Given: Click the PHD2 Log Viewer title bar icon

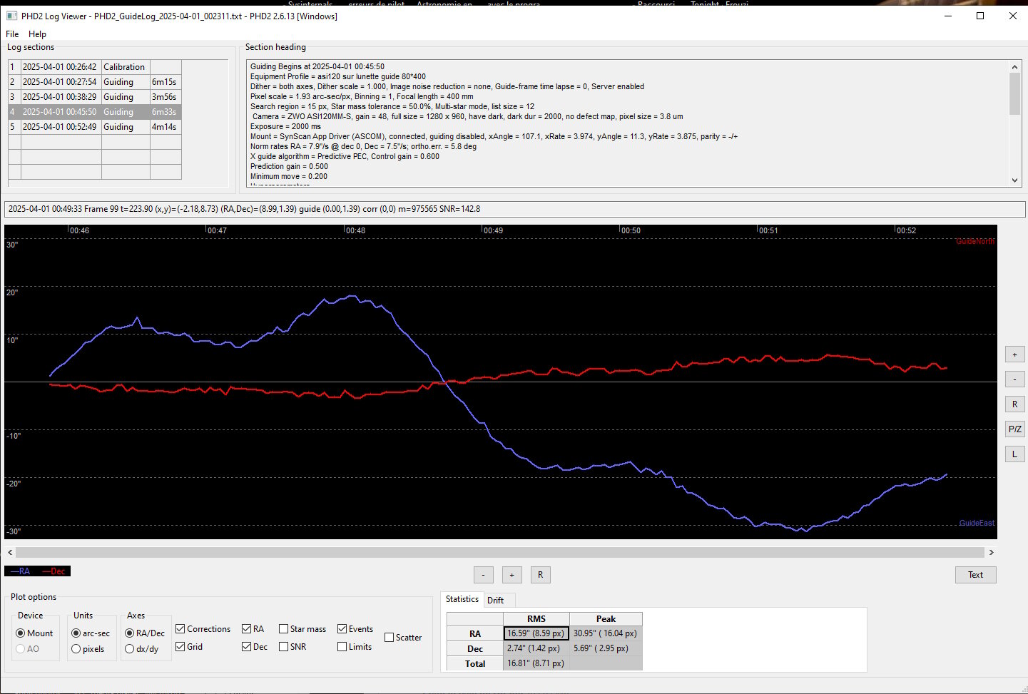Looking at the screenshot, I should [11, 16].
